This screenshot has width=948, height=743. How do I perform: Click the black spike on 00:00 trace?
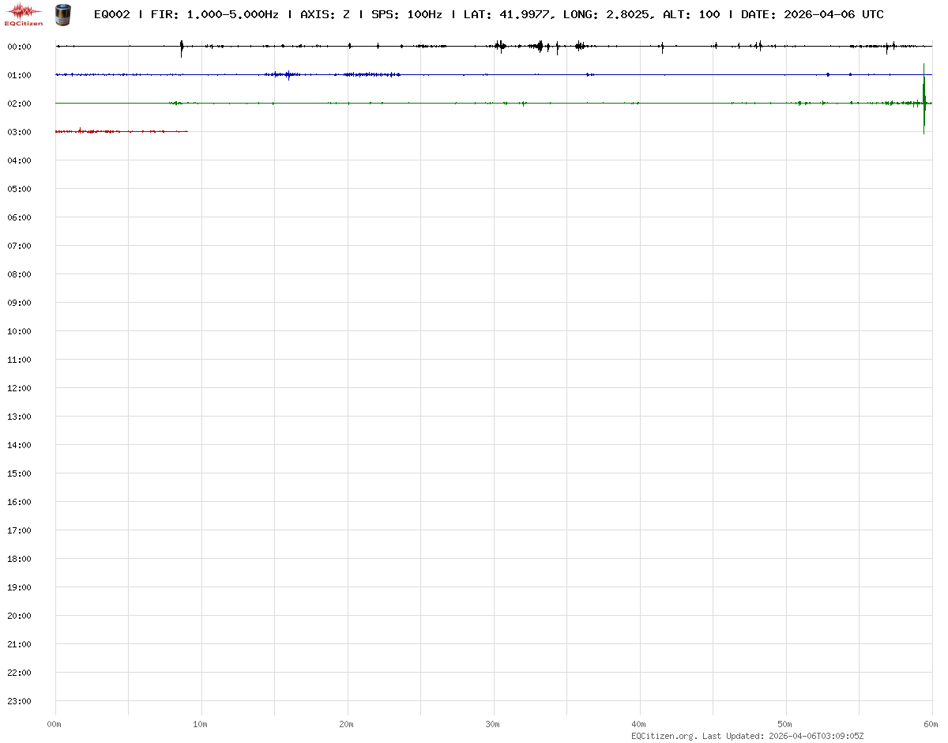(182, 47)
